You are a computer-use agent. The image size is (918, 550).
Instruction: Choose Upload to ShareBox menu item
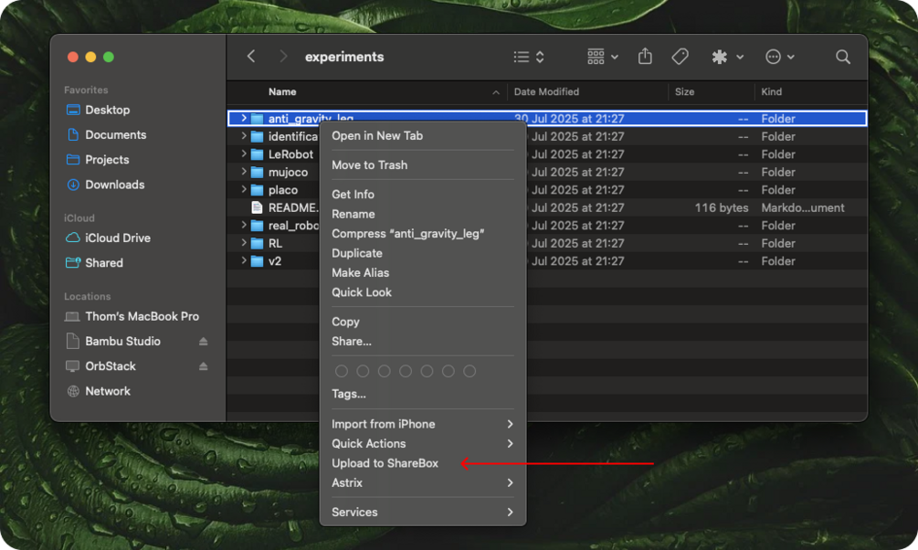[x=385, y=462]
